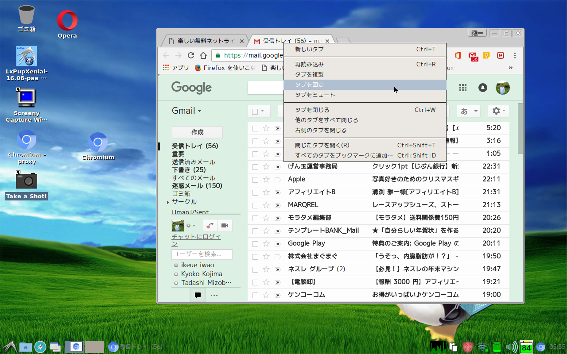Open the Gmail product switcher dropdown

[x=186, y=111]
